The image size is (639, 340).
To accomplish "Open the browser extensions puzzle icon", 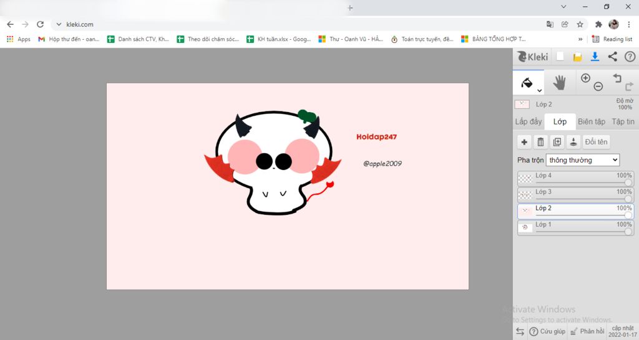I will [x=598, y=24].
